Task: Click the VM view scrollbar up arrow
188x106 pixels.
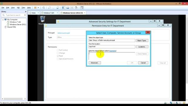Action: [187, 16]
